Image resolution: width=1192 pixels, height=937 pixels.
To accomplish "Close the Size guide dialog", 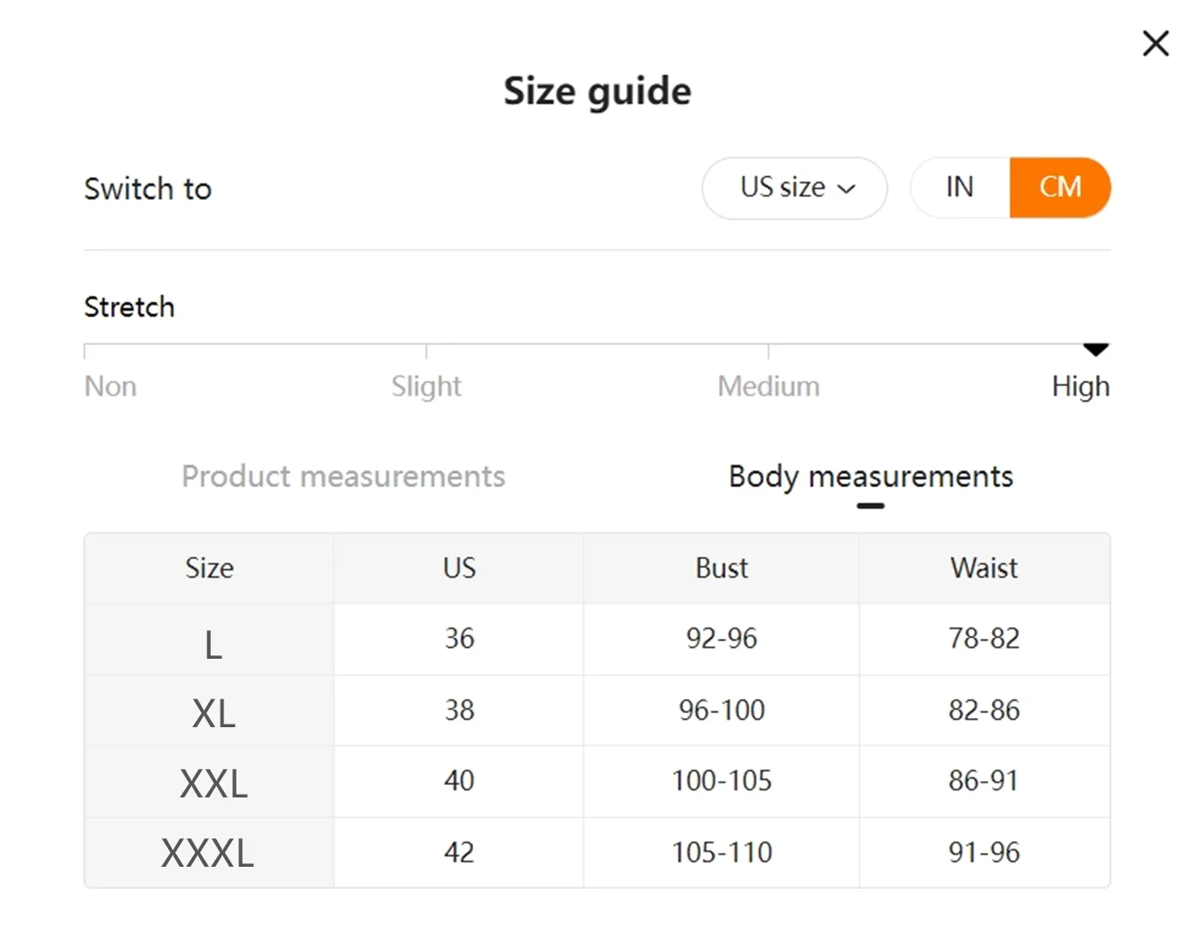I will pyautogui.click(x=1156, y=43).
